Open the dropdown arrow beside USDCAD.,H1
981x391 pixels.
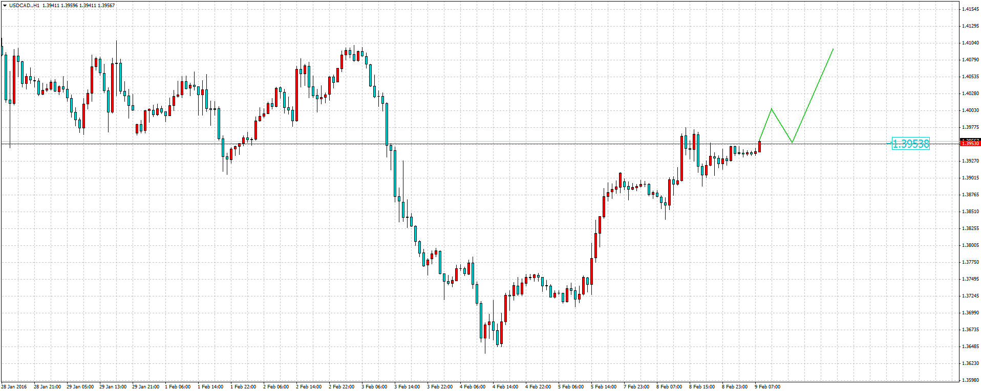(5, 6)
